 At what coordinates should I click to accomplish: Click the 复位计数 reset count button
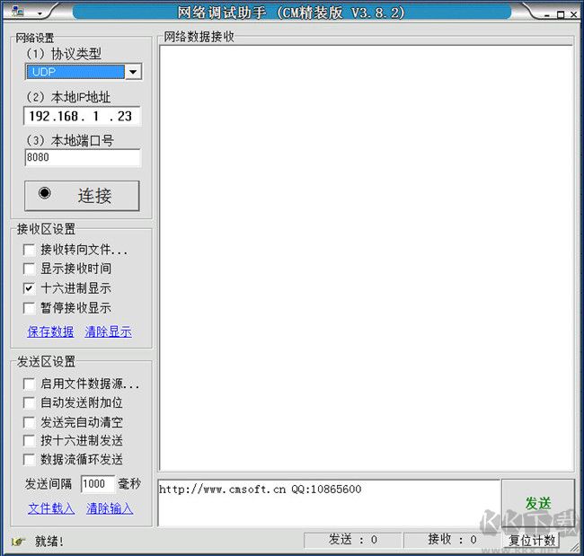point(532,540)
